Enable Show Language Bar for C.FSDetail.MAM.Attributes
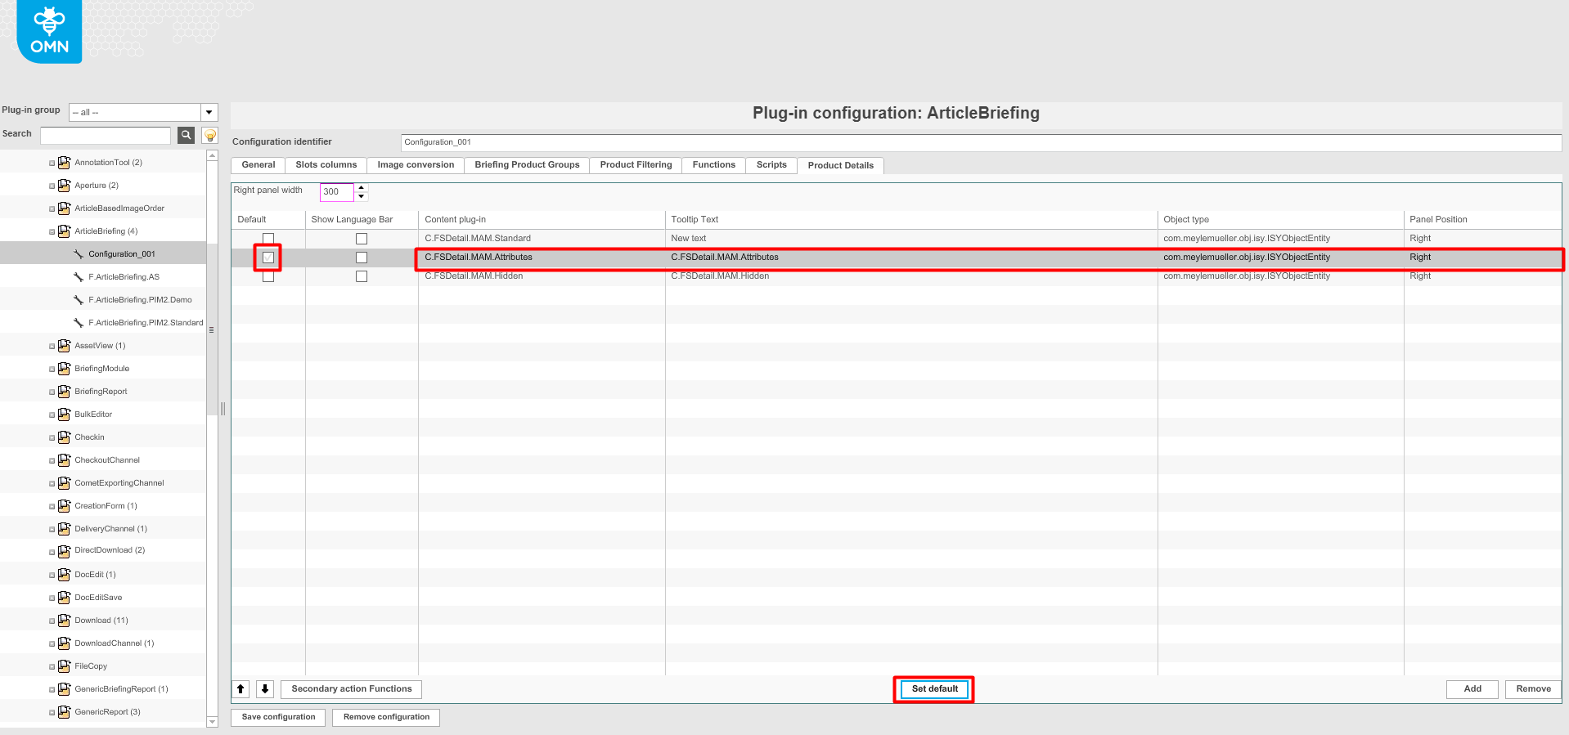 pos(362,258)
